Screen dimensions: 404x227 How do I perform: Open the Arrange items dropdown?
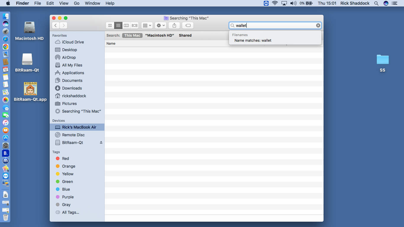(x=147, y=25)
